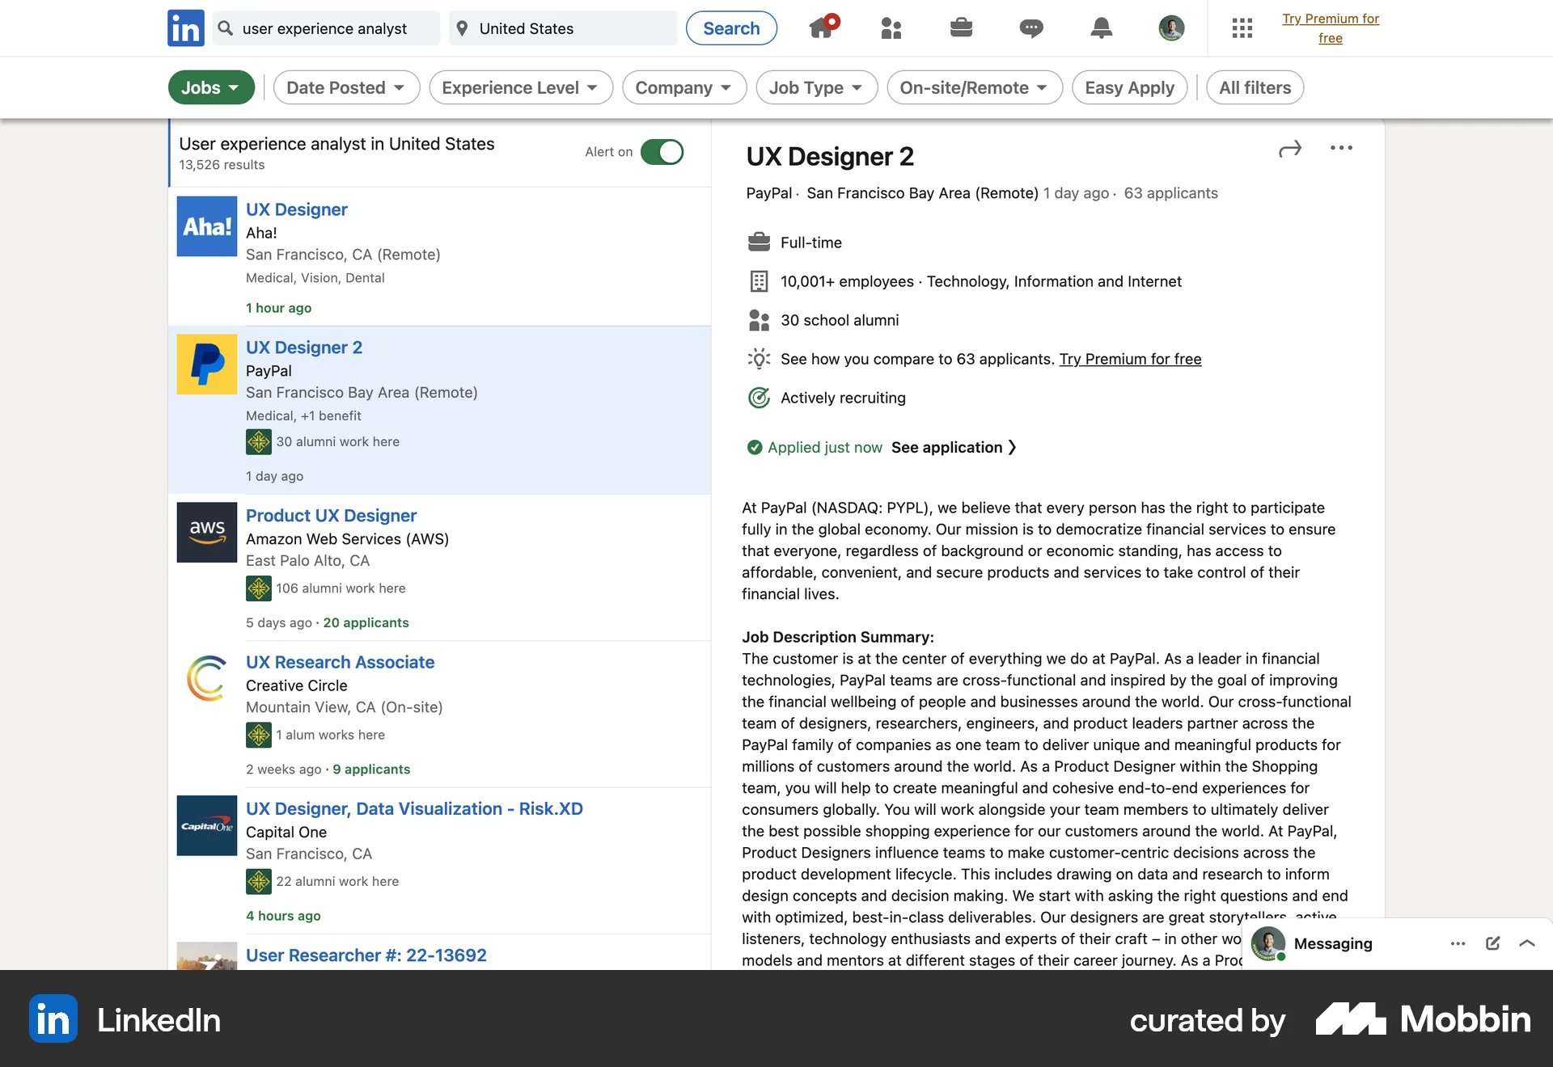Click the Search button

click(730, 27)
